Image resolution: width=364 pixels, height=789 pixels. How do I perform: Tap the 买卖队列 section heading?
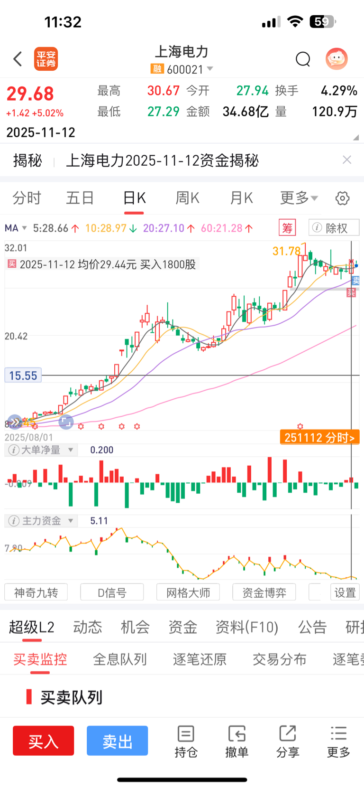tap(72, 697)
